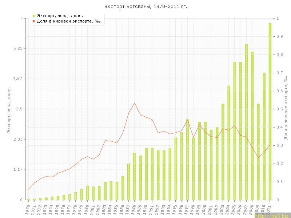The image size is (291, 218).
Task: Click the chart title 'Экспорт Ботсваны, 1970-2011 гг.'
Action: pyautogui.click(x=145, y=7)
